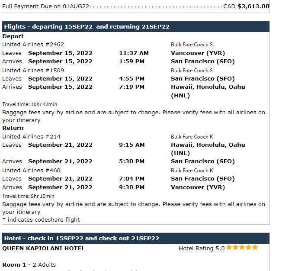Image resolution: width=282 pixels, height=271 pixels.
Task: Click the QUEEN KAPIOLANI HOTEL name
Action: (44, 248)
